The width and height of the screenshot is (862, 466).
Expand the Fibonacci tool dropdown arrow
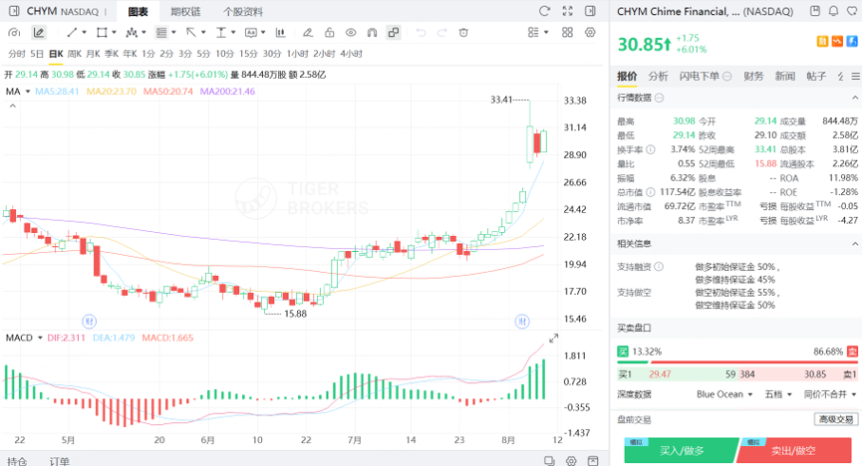coord(173,33)
